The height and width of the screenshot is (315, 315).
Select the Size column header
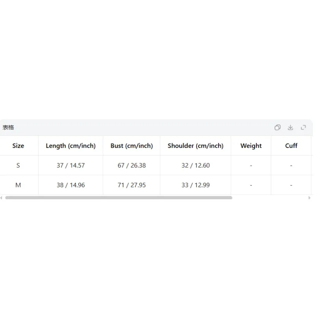pyautogui.click(x=18, y=146)
